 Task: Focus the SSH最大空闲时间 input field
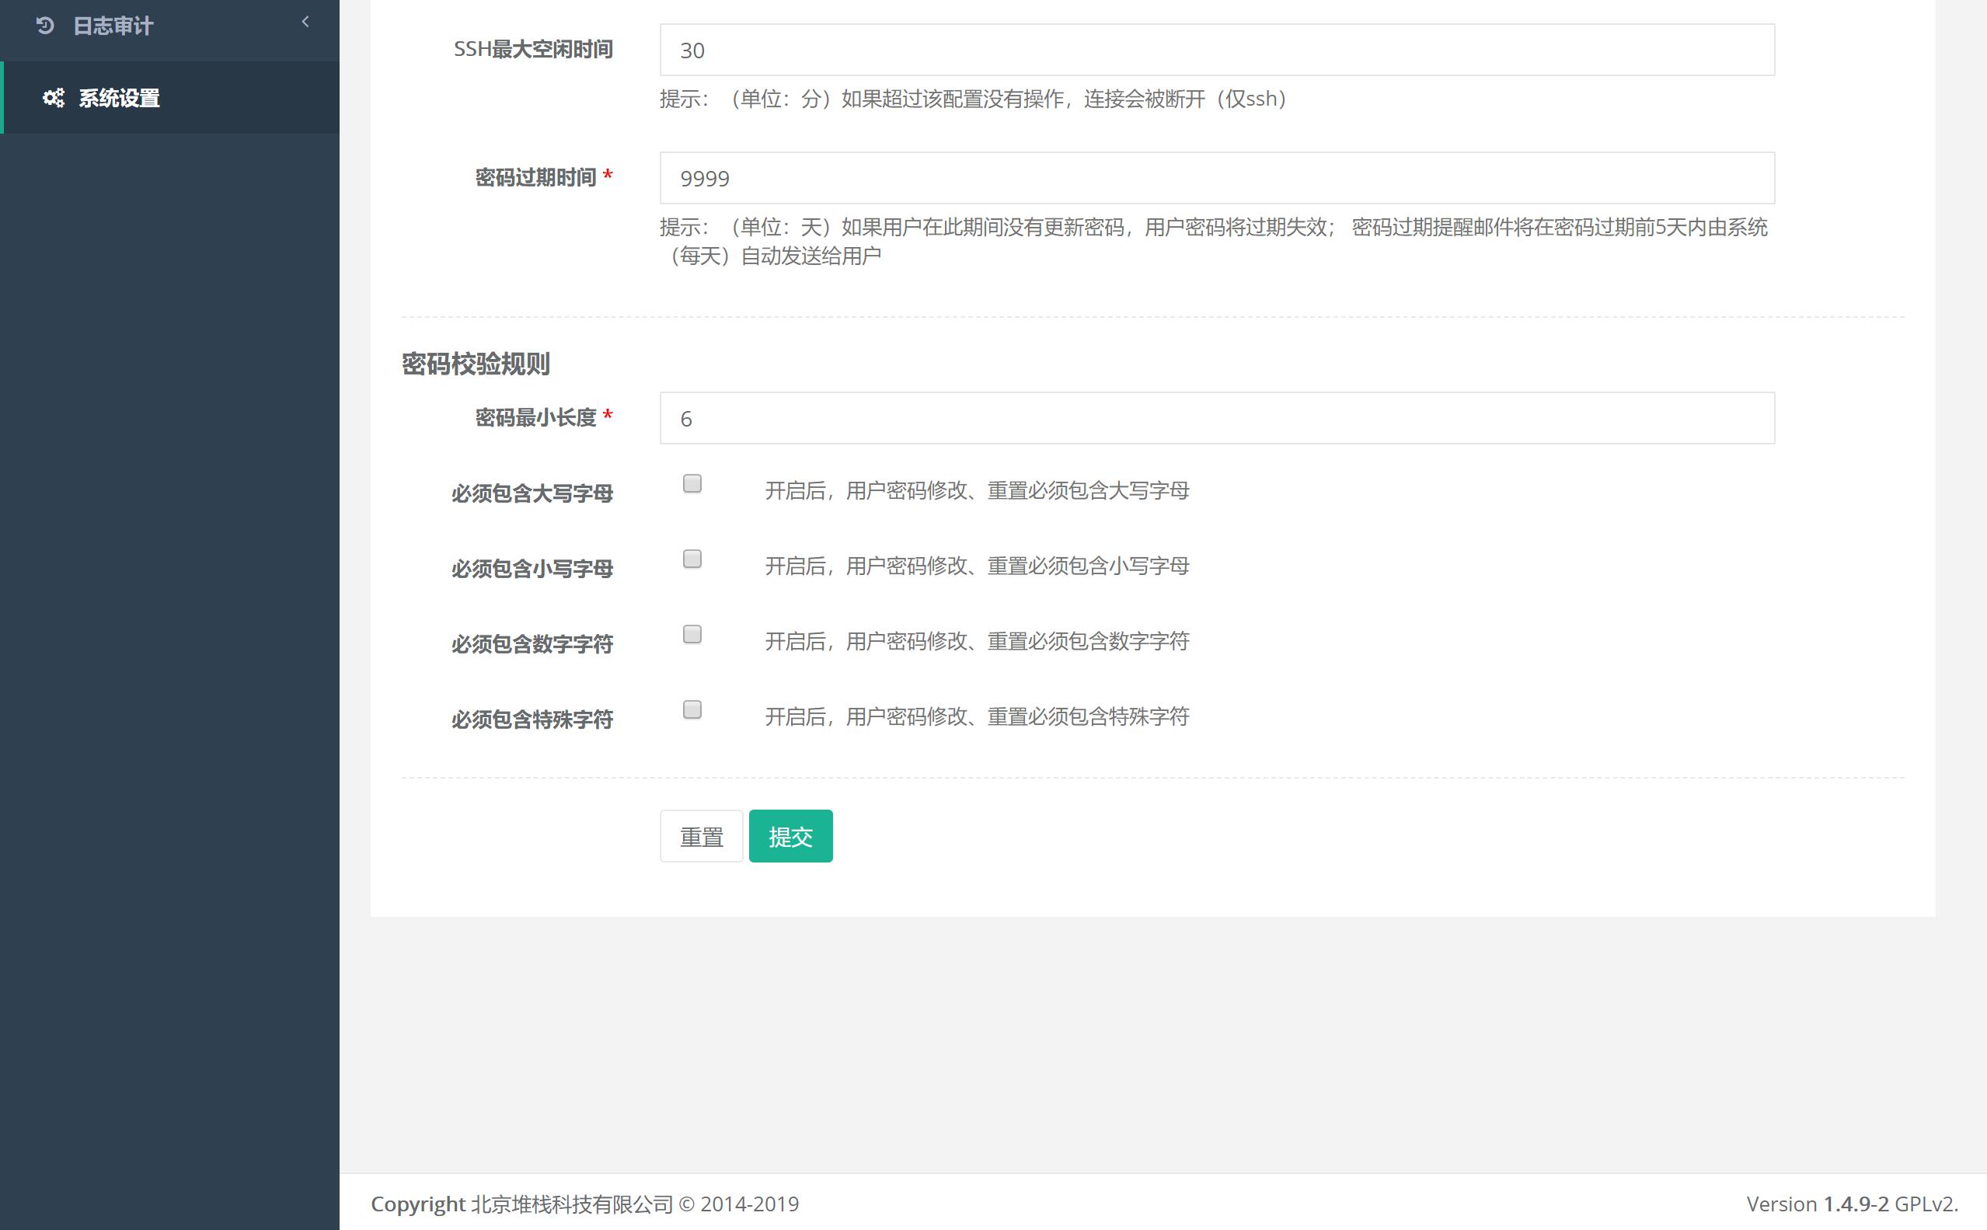tap(1217, 50)
